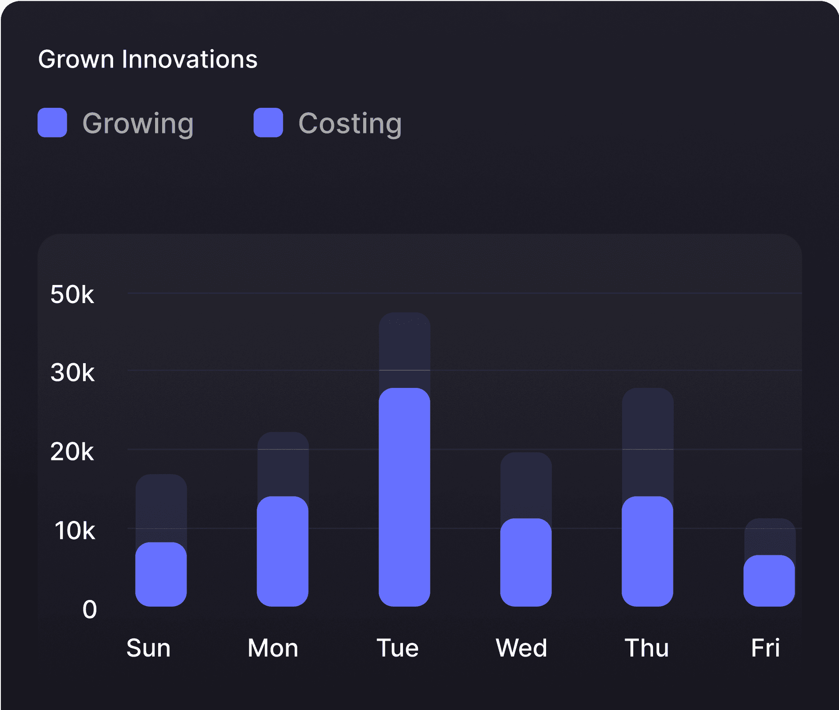Click the 30k axis label
Screen dimensions: 839x710
pyautogui.click(x=72, y=372)
